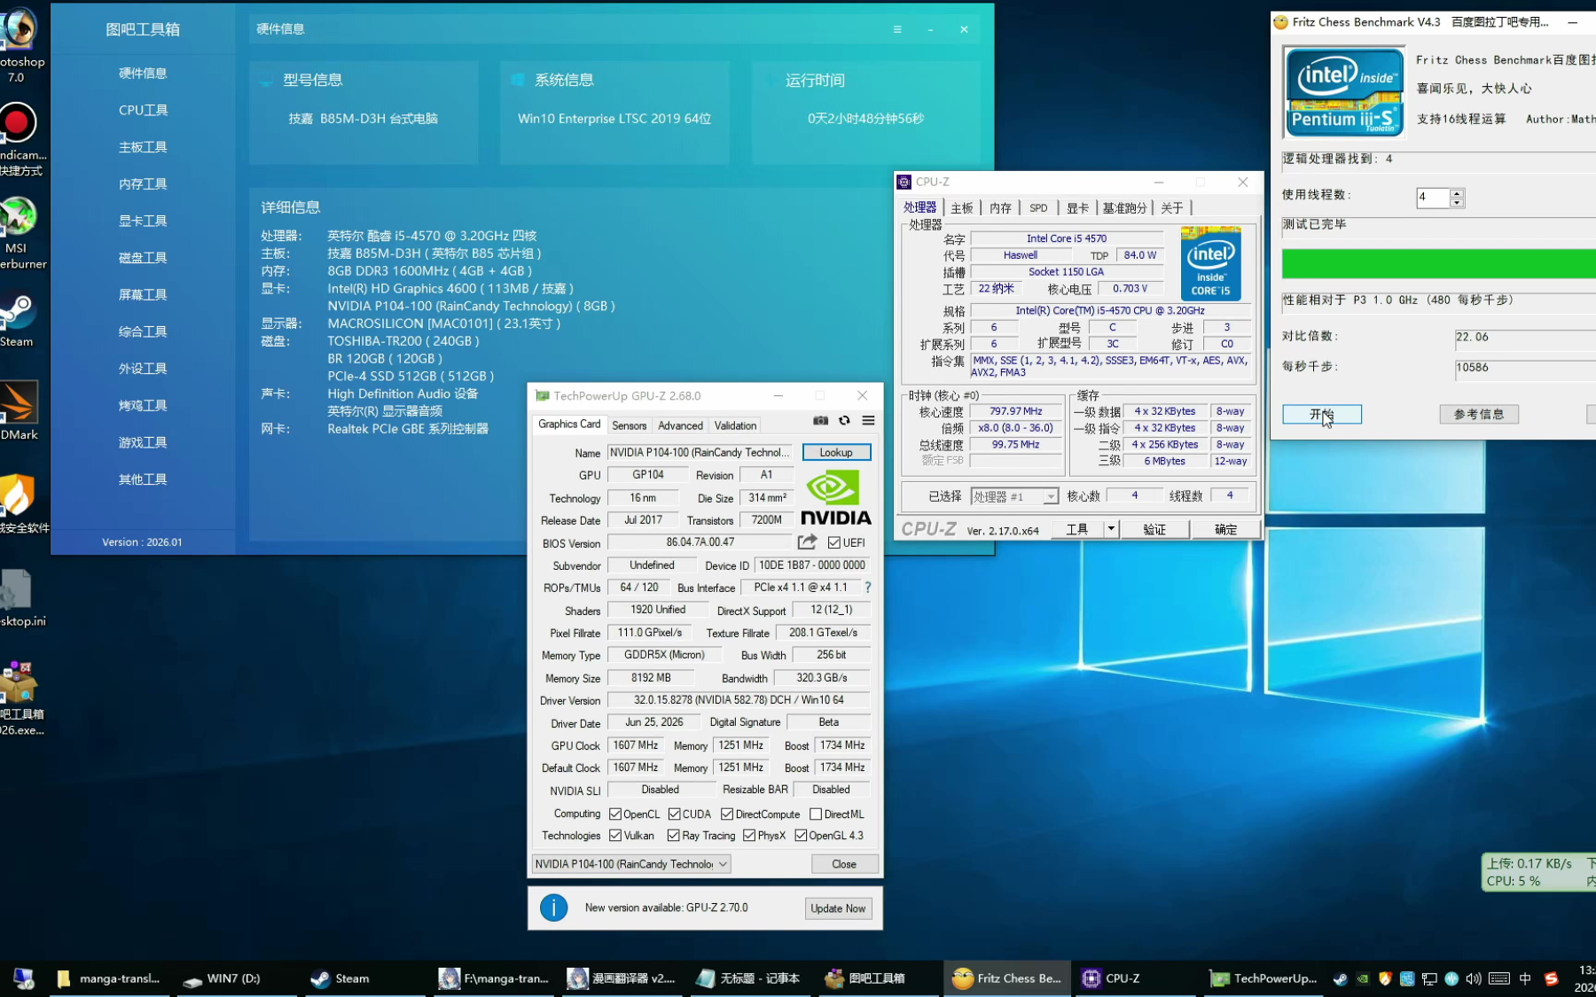Expand the 处理器 #1 selector in CPU-Z

tap(1014, 496)
